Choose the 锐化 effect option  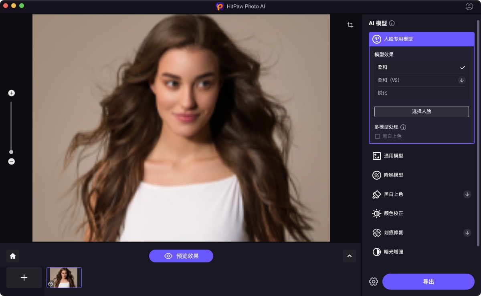tap(421, 93)
